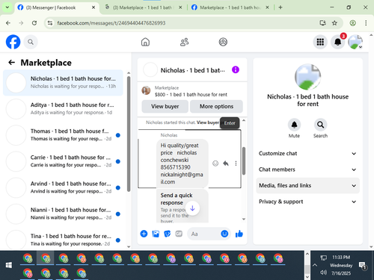The image size is (374, 280).
Task: Open the Windows volume speaker icon
Action: coord(323,273)
